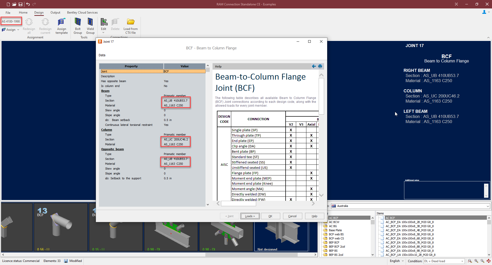Click zoom window icon in status bar

pyautogui.click(x=470, y=261)
